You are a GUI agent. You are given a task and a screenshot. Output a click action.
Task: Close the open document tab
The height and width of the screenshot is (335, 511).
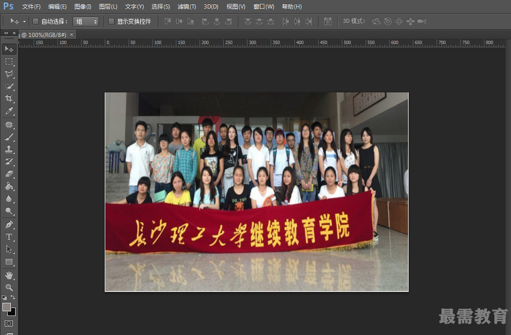click(72, 34)
